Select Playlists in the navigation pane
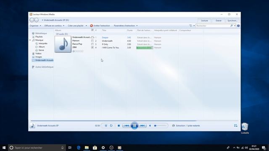The height and width of the screenshot is (151, 269). 39,36
